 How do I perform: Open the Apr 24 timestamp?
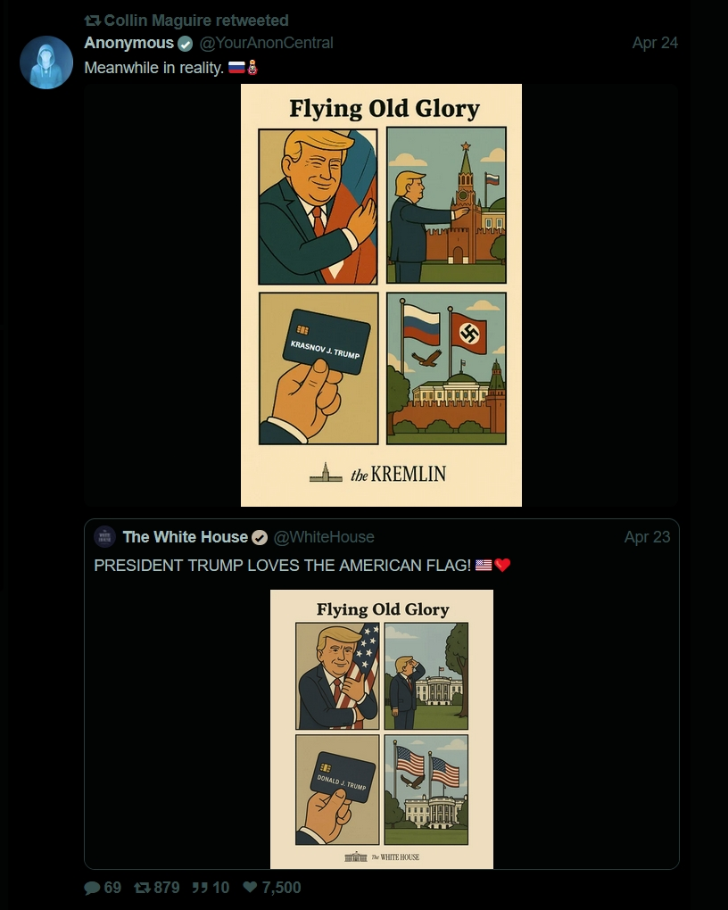click(655, 43)
